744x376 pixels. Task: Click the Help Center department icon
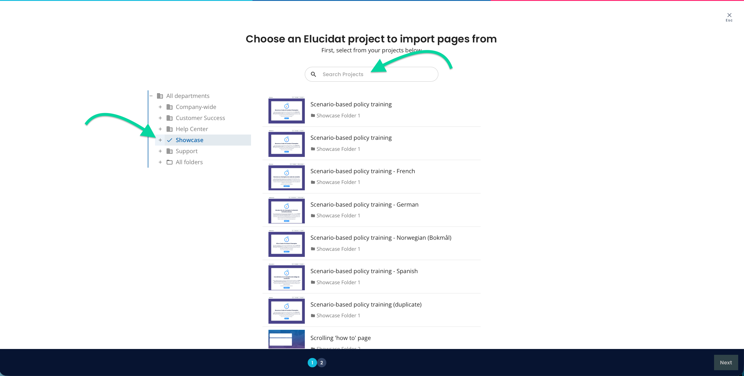(170, 129)
